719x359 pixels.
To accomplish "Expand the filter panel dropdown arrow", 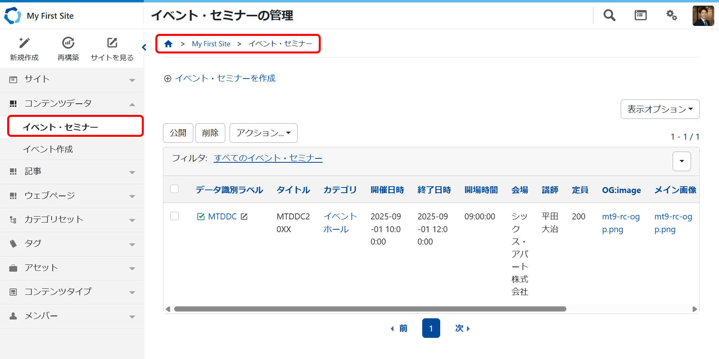I will [681, 161].
